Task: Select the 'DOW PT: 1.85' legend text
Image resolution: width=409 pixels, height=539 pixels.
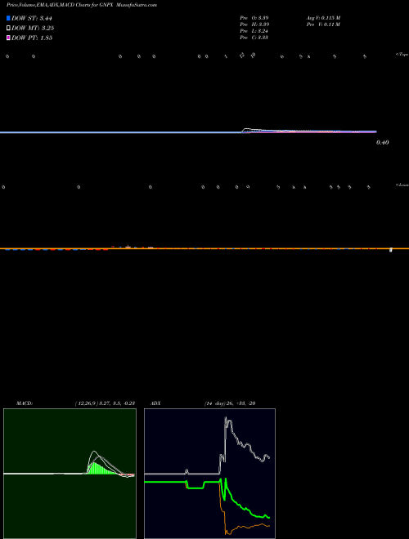Action: click(x=32, y=38)
